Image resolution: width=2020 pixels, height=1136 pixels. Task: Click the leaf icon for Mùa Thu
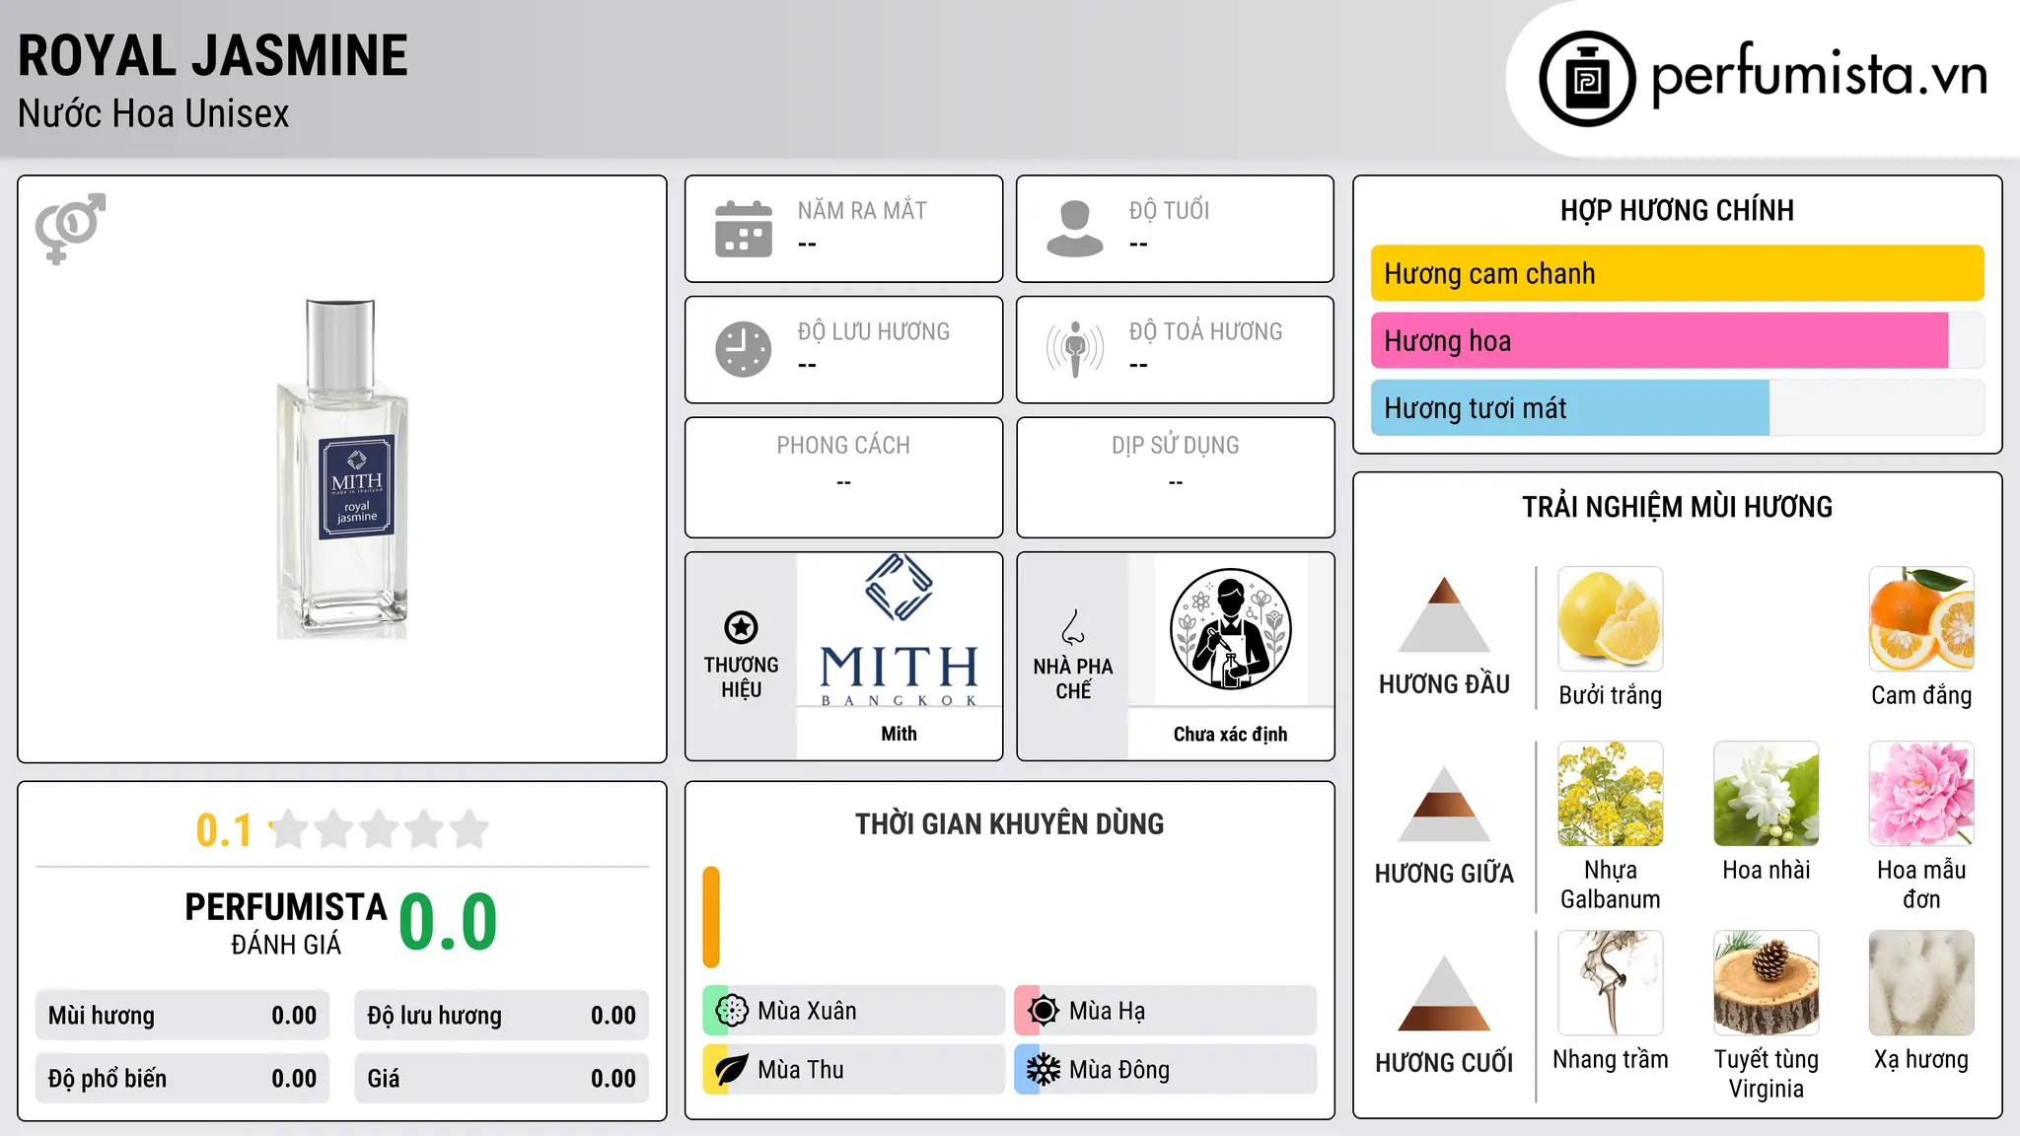(x=732, y=1070)
